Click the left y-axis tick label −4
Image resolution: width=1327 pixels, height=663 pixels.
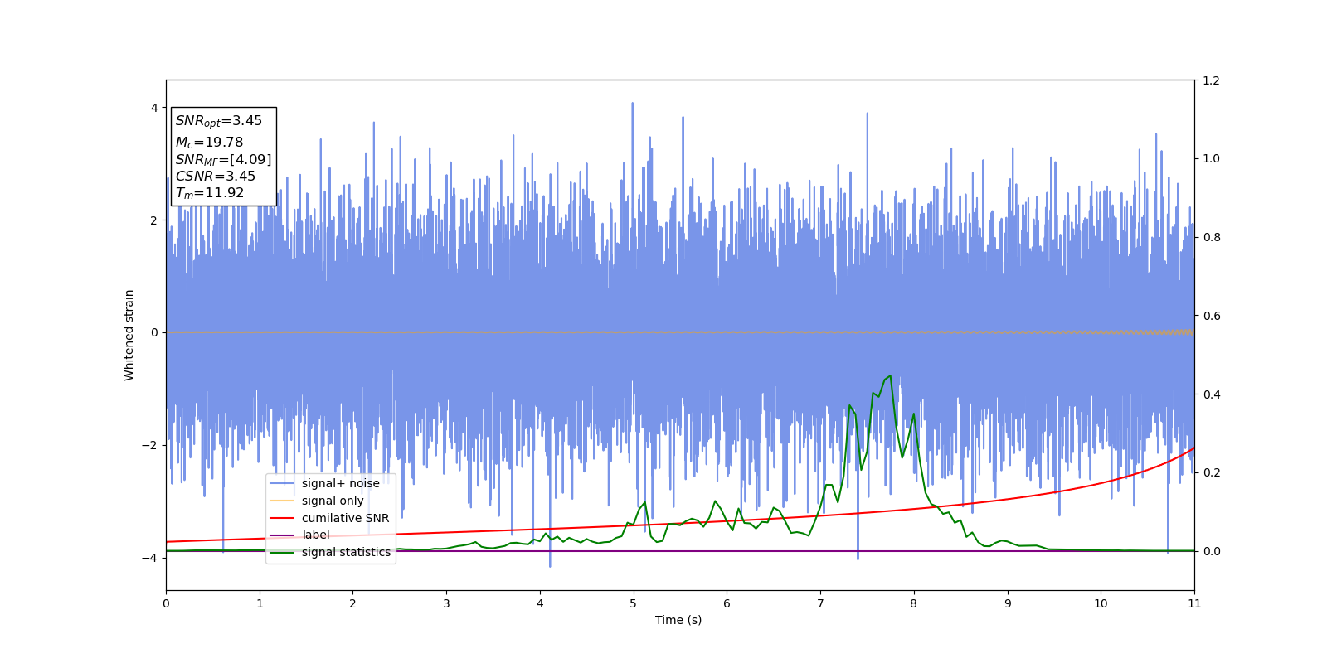(150, 558)
